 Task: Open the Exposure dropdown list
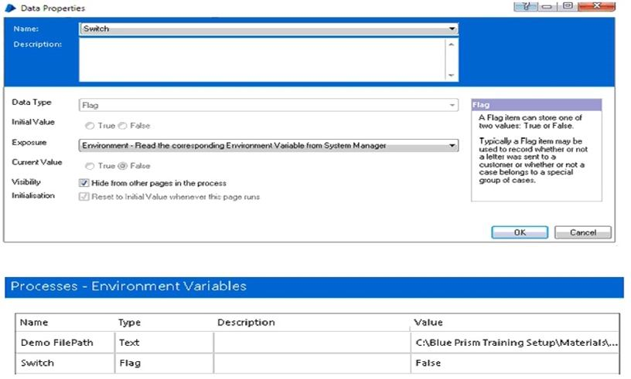(452, 145)
